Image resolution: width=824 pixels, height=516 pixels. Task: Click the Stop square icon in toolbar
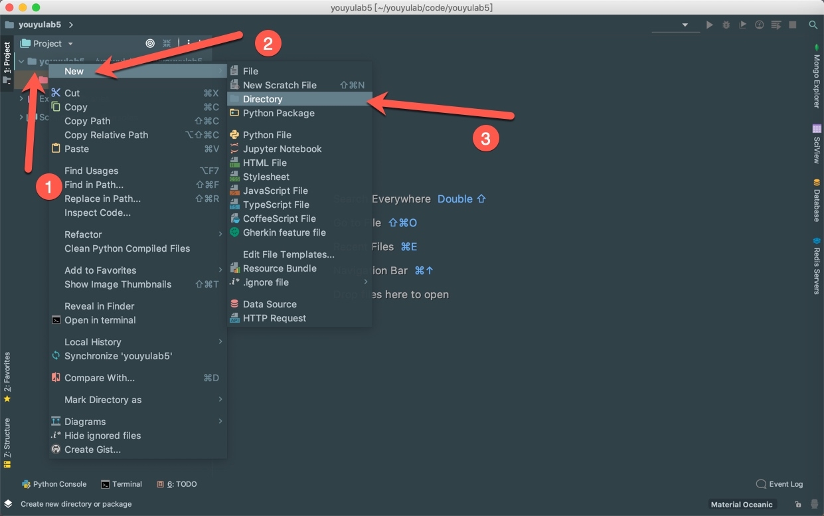792,25
